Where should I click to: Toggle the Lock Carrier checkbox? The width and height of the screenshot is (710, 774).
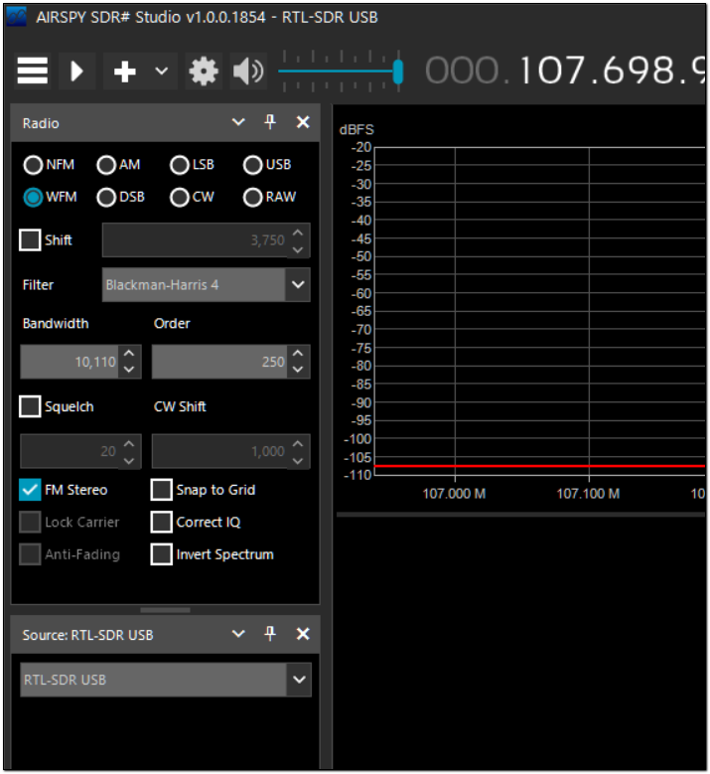click(30, 523)
